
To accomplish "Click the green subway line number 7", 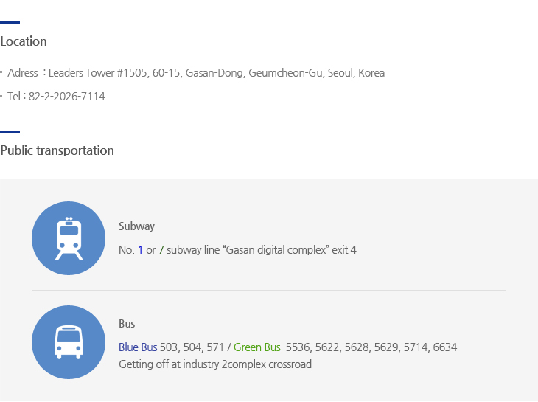I will [161, 250].
